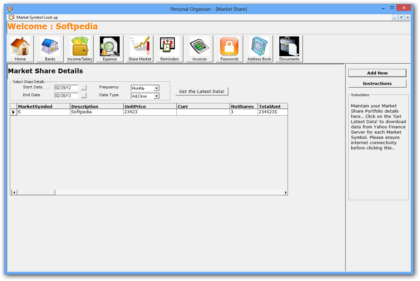Image resolution: width=420 pixels, height=281 pixels.
Task: Open the Start Date picker button
Action: (x=83, y=88)
